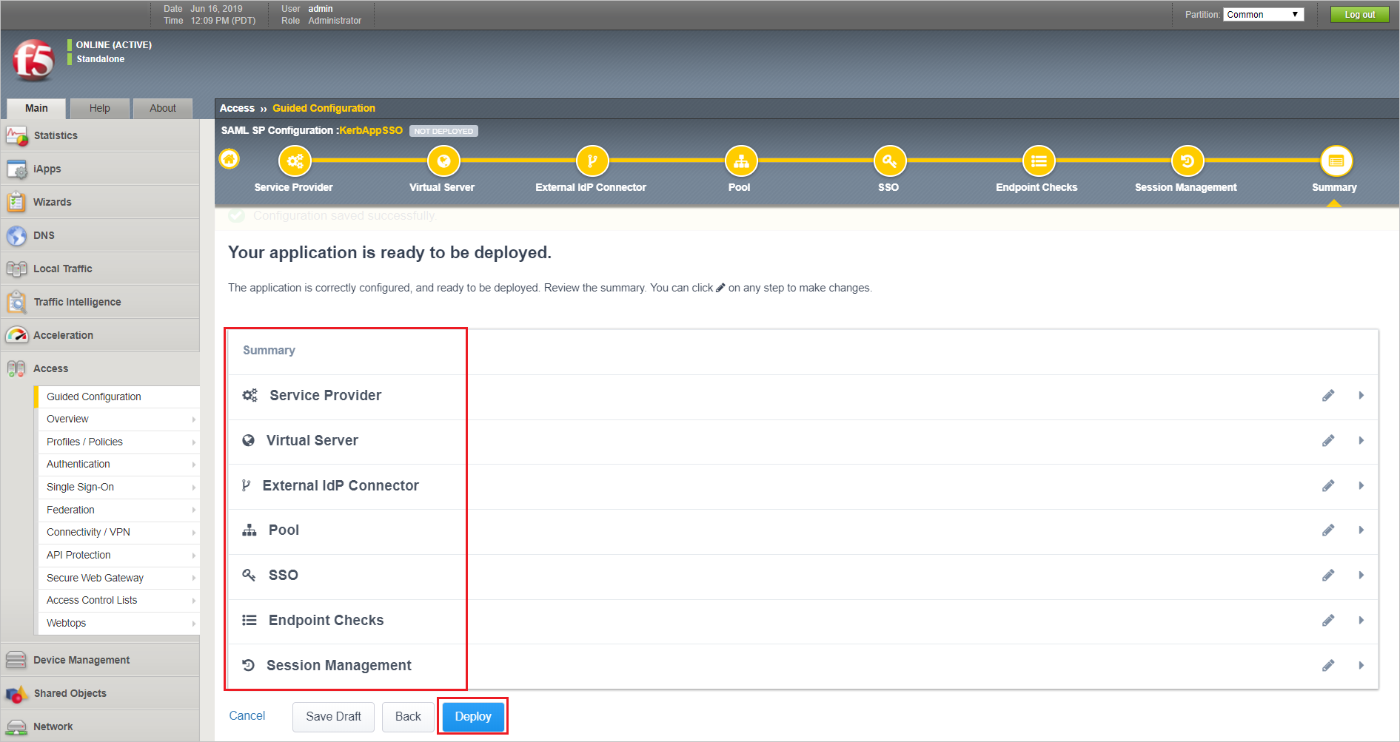The width and height of the screenshot is (1400, 742).
Task: Click the Cancel link
Action: click(x=247, y=715)
